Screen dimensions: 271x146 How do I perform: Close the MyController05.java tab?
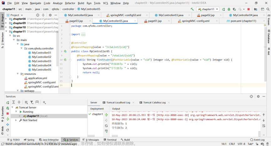135,21
